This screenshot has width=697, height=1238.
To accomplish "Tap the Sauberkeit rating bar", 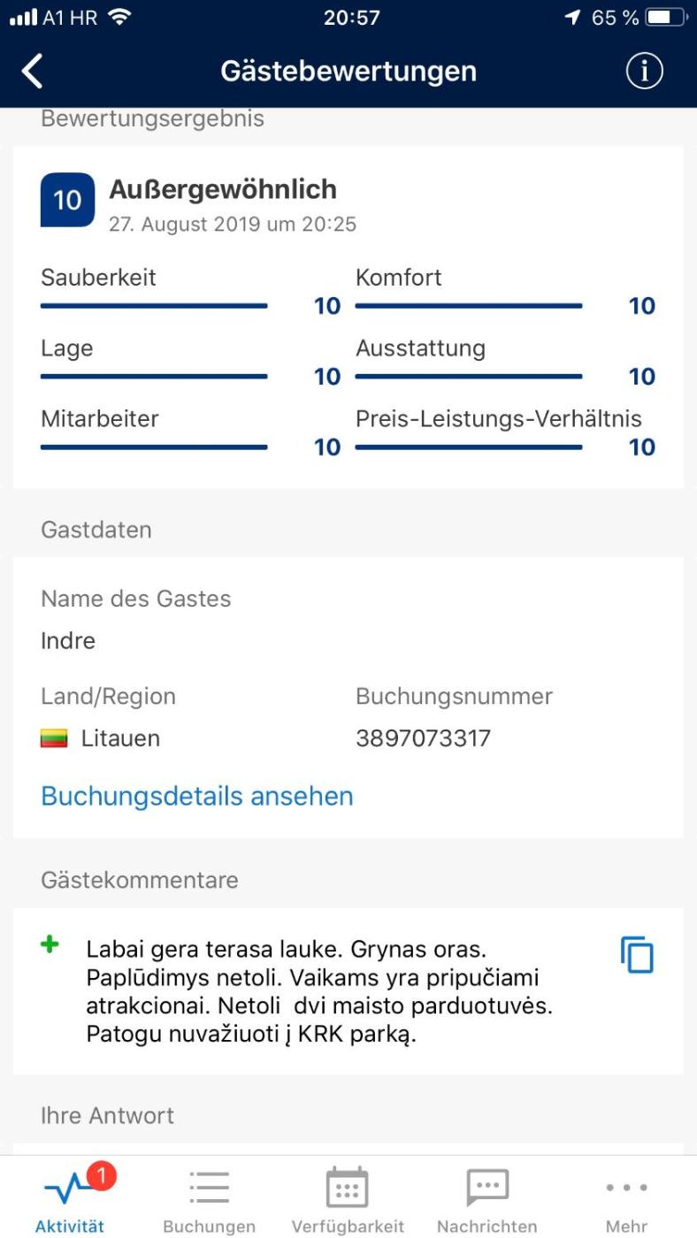I will pos(154,306).
